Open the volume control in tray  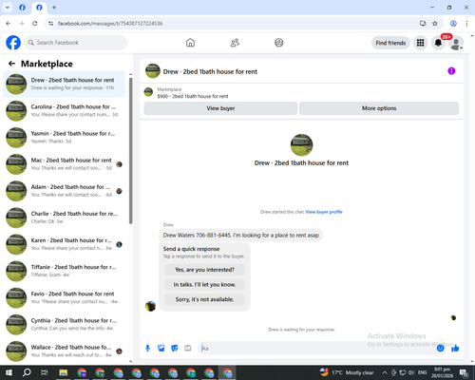tap(411, 372)
